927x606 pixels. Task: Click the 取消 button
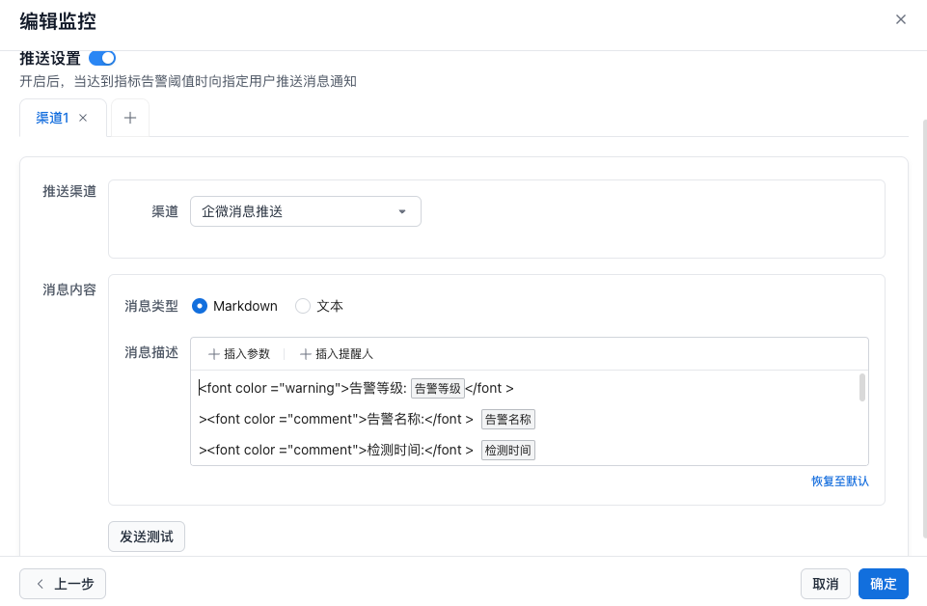click(x=825, y=584)
